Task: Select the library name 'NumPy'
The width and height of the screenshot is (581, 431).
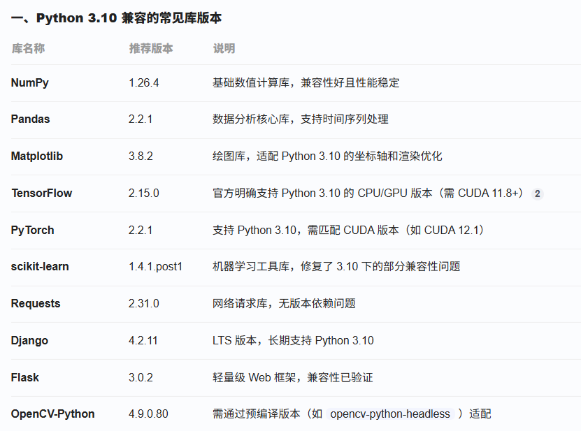Action: tap(29, 82)
